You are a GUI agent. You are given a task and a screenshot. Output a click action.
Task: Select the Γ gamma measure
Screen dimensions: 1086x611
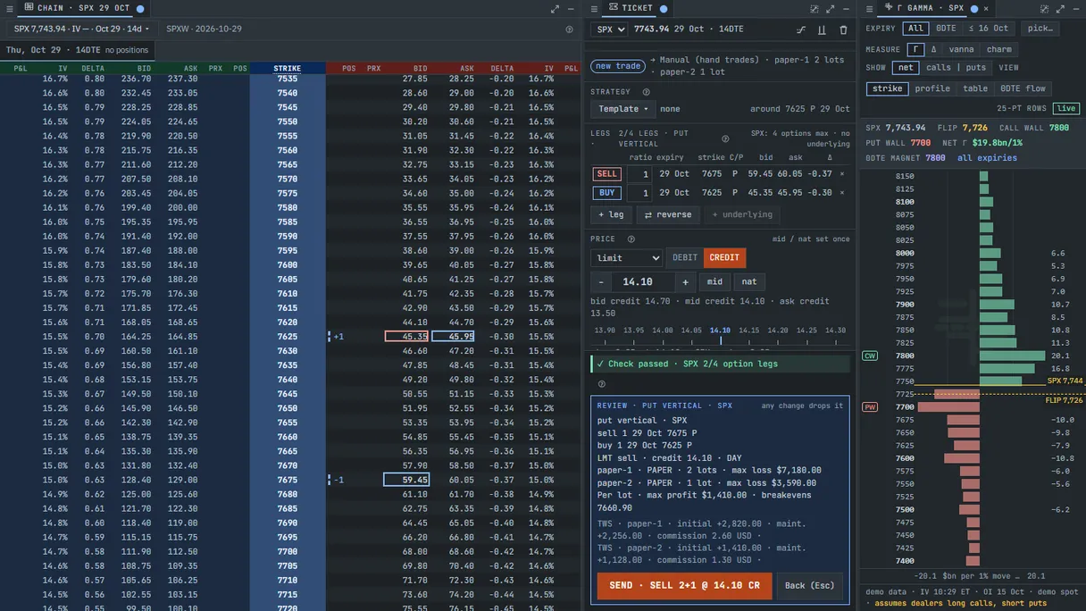click(x=915, y=49)
